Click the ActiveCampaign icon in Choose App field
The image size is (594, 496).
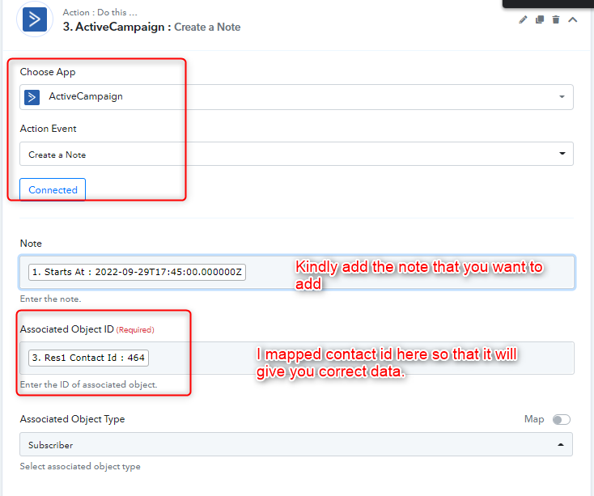pyautogui.click(x=32, y=97)
